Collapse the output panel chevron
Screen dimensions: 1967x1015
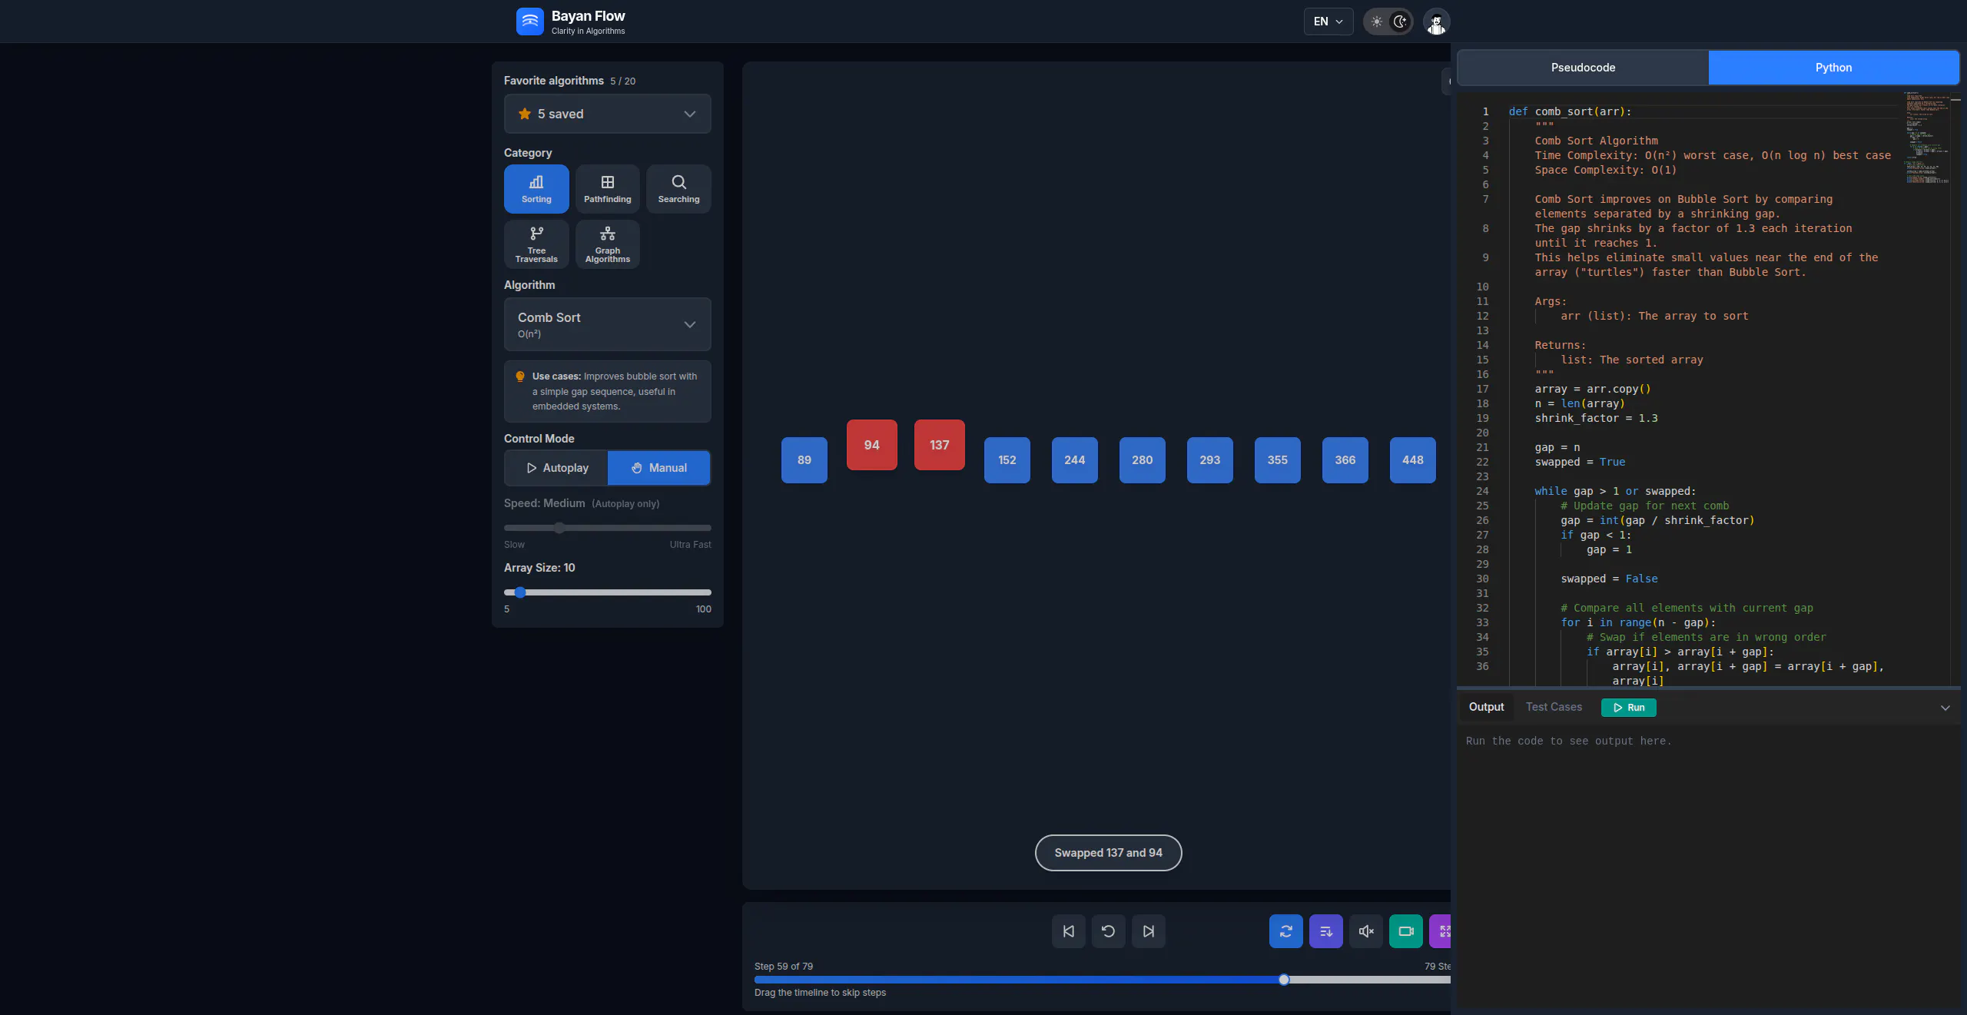1945,708
